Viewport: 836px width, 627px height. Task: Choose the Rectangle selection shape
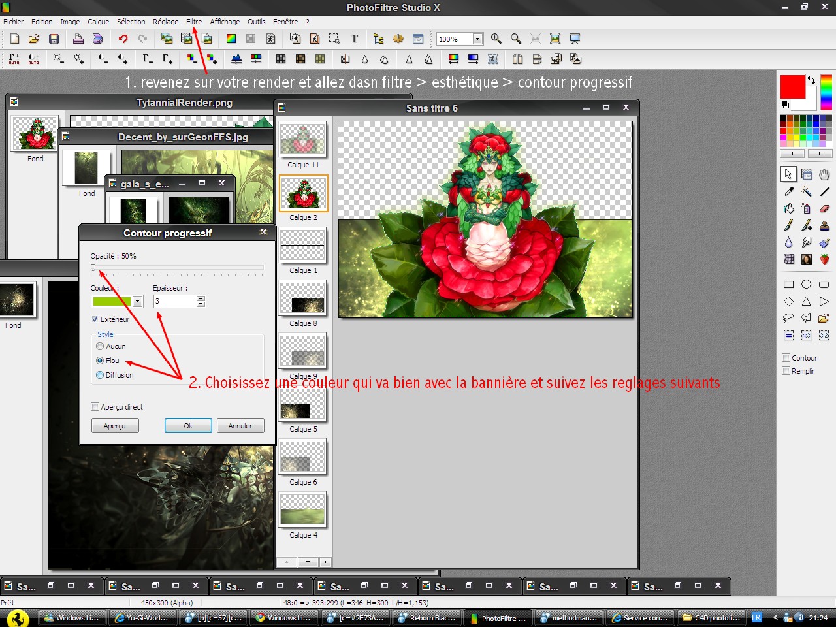pos(788,284)
